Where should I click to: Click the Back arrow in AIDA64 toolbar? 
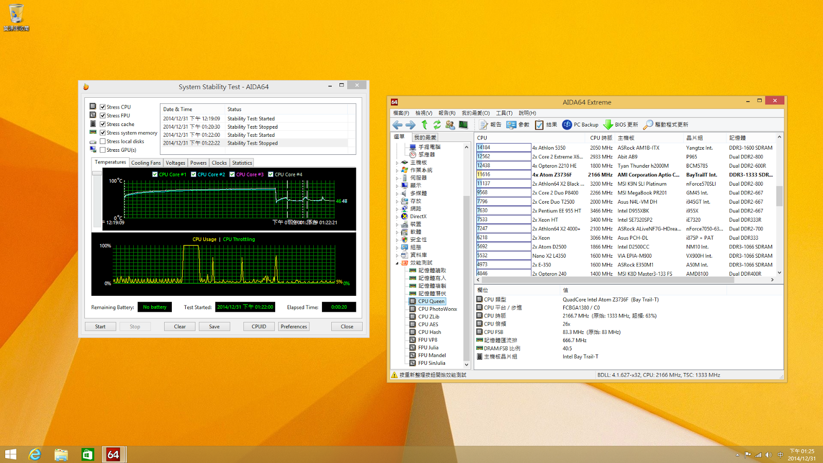pyautogui.click(x=397, y=124)
